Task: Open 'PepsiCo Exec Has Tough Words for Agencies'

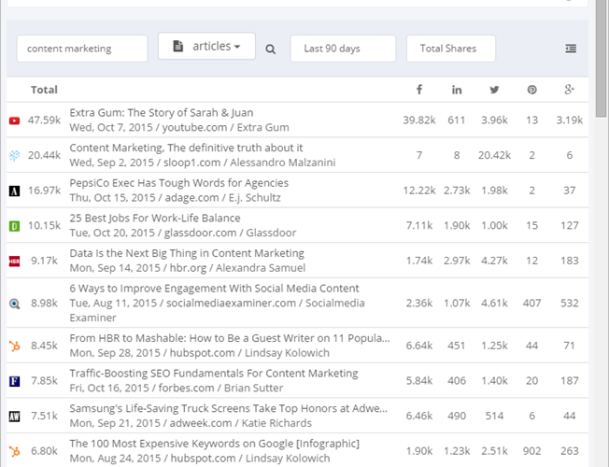Action: click(179, 183)
